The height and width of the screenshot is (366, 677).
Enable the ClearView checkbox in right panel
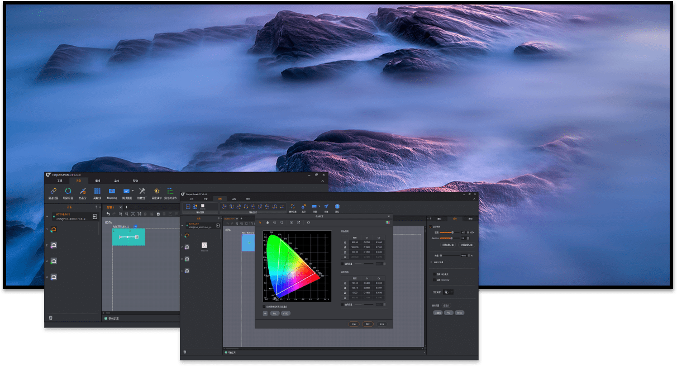click(435, 280)
